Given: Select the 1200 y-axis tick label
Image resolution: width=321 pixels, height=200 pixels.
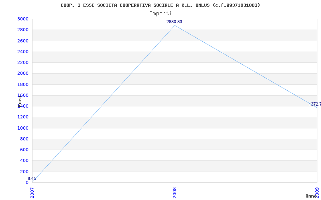Looking at the screenshot, I should (x=23, y=117).
